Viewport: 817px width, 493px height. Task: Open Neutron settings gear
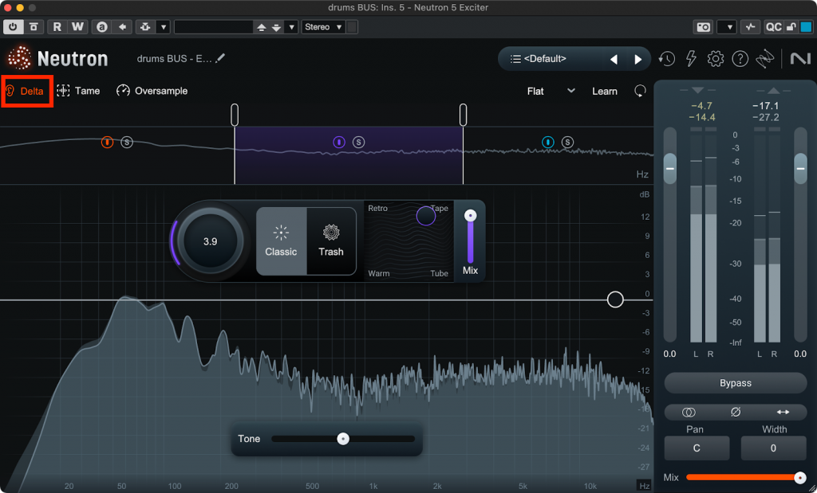(x=716, y=59)
